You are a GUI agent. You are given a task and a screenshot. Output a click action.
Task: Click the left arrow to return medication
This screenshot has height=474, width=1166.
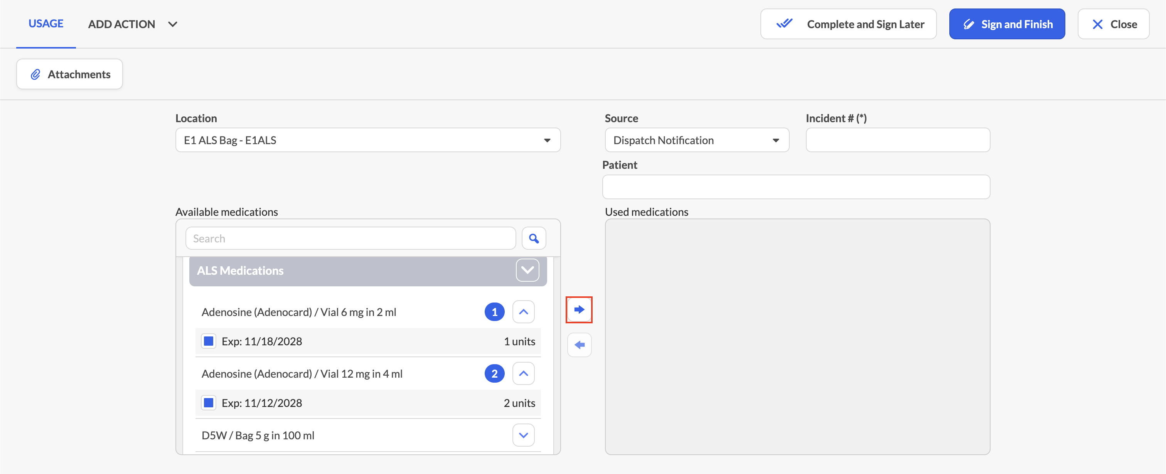579,345
